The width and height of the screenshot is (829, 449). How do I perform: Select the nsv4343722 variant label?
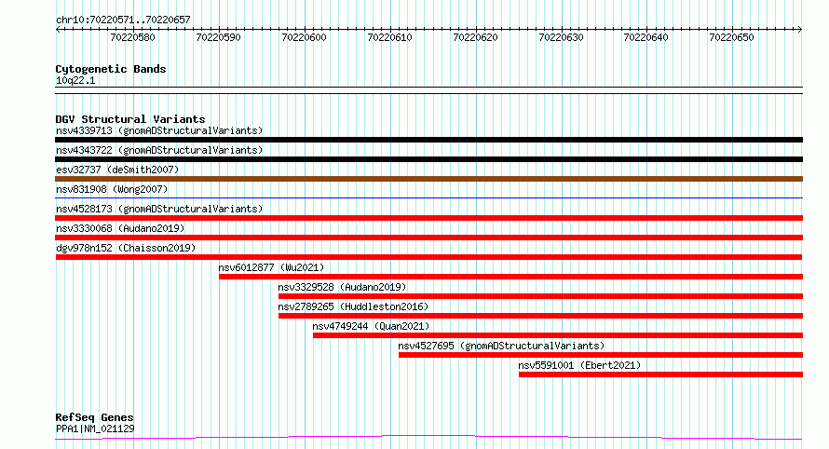click(x=159, y=150)
